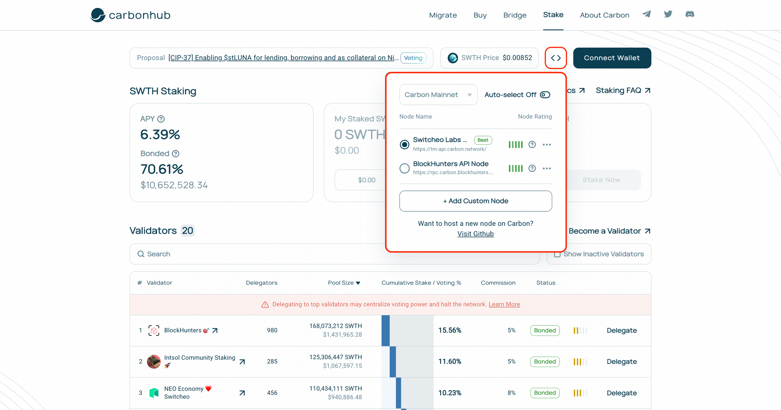The height and width of the screenshot is (410, 781).
Task: Check Show Inactive Validators box
Action: coord(557,254)
